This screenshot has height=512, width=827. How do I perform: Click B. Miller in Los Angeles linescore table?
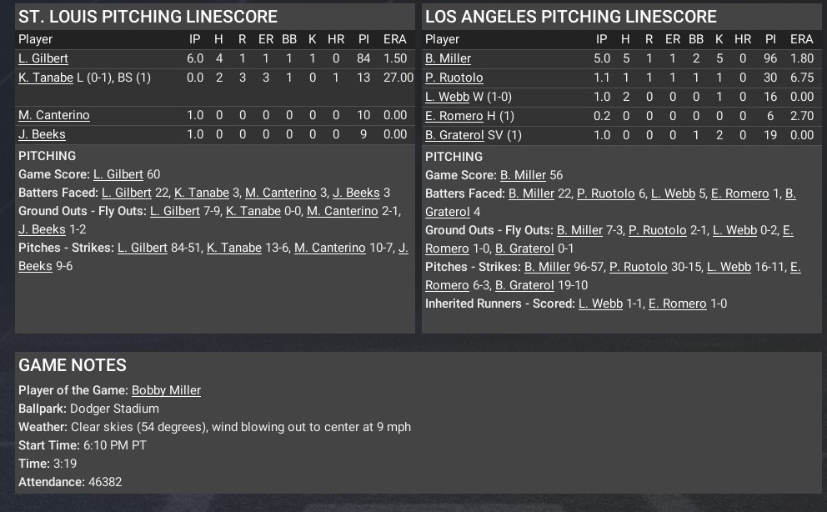tap(448, 58)
